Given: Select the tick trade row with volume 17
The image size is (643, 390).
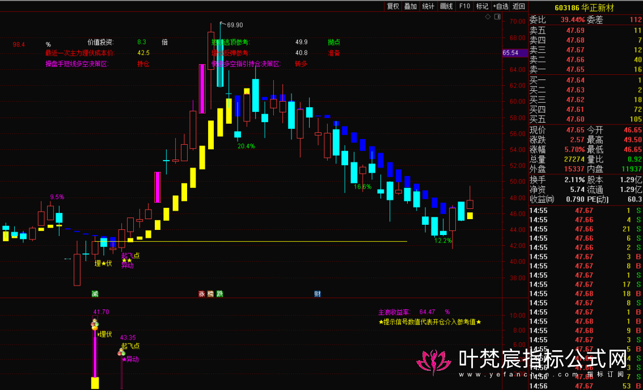Looking at the screenshot, I should pos(586,284).
